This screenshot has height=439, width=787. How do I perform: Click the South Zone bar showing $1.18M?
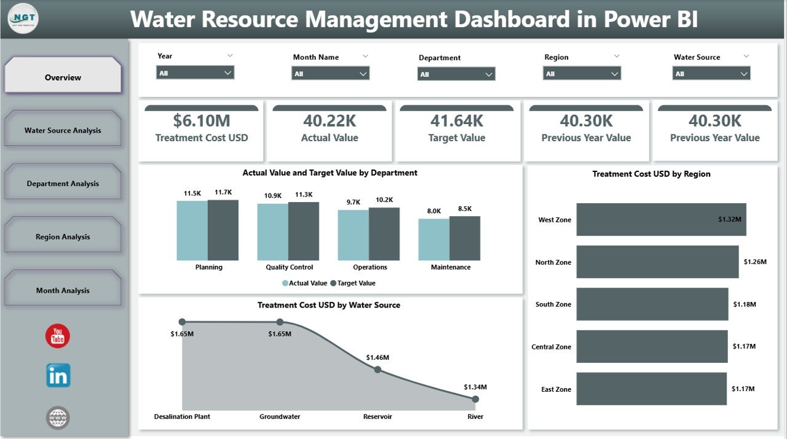click(x=652, y=304)
